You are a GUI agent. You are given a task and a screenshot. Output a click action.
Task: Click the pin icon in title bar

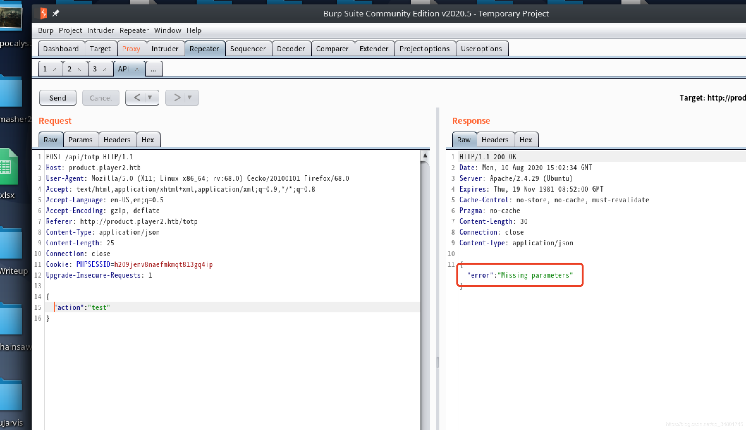(56, 13)
